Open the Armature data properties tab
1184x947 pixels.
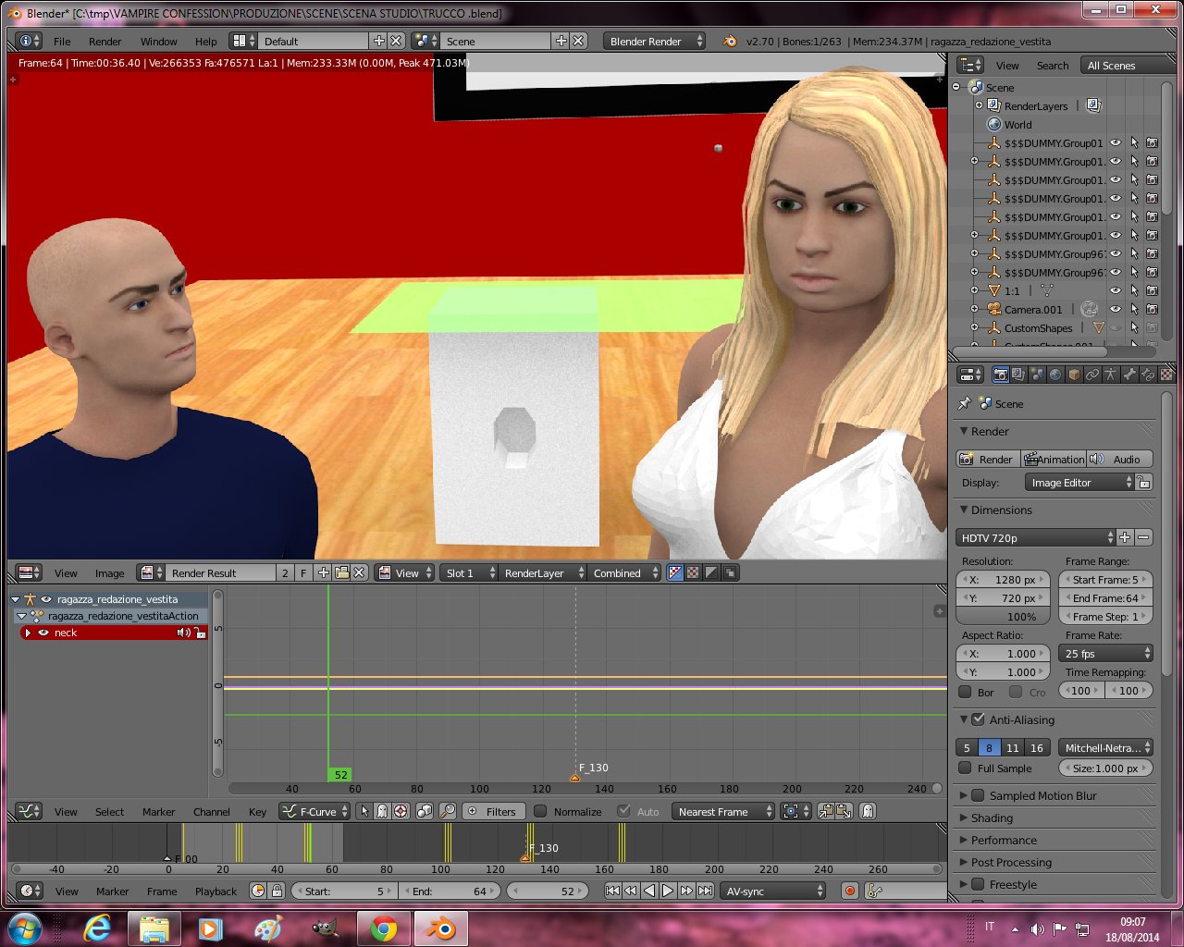coord(1111,375)
